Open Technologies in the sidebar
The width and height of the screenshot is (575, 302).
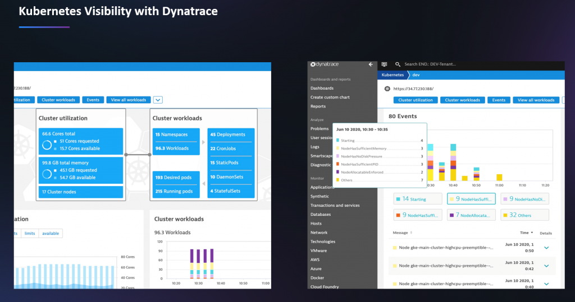tap(323, 241)
